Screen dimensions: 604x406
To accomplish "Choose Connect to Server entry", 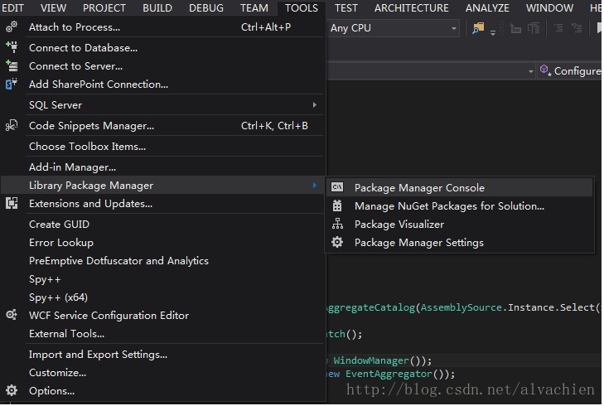I will click(x=162, y=65).
